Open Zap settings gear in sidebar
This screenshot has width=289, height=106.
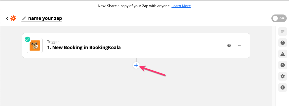pyautogui.click(x=282, y=76)
